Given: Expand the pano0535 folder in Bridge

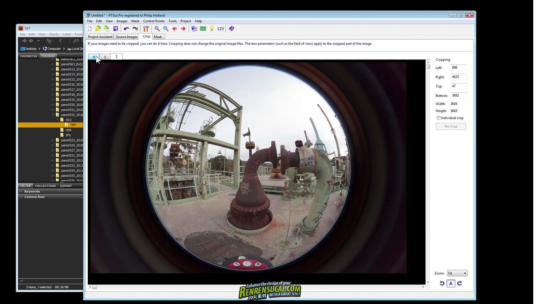Looking at the screenshot, I should pyautogui.click(x=53, y=176).
